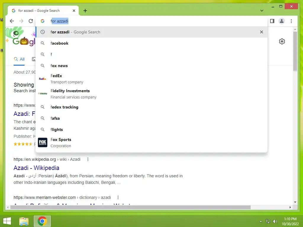Click the scroll down arrow

295,202
